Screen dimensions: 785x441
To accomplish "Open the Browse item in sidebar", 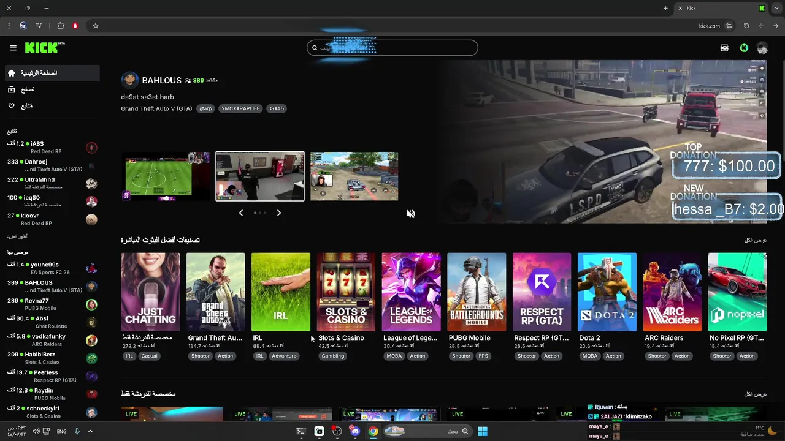I will coord(52,89).
